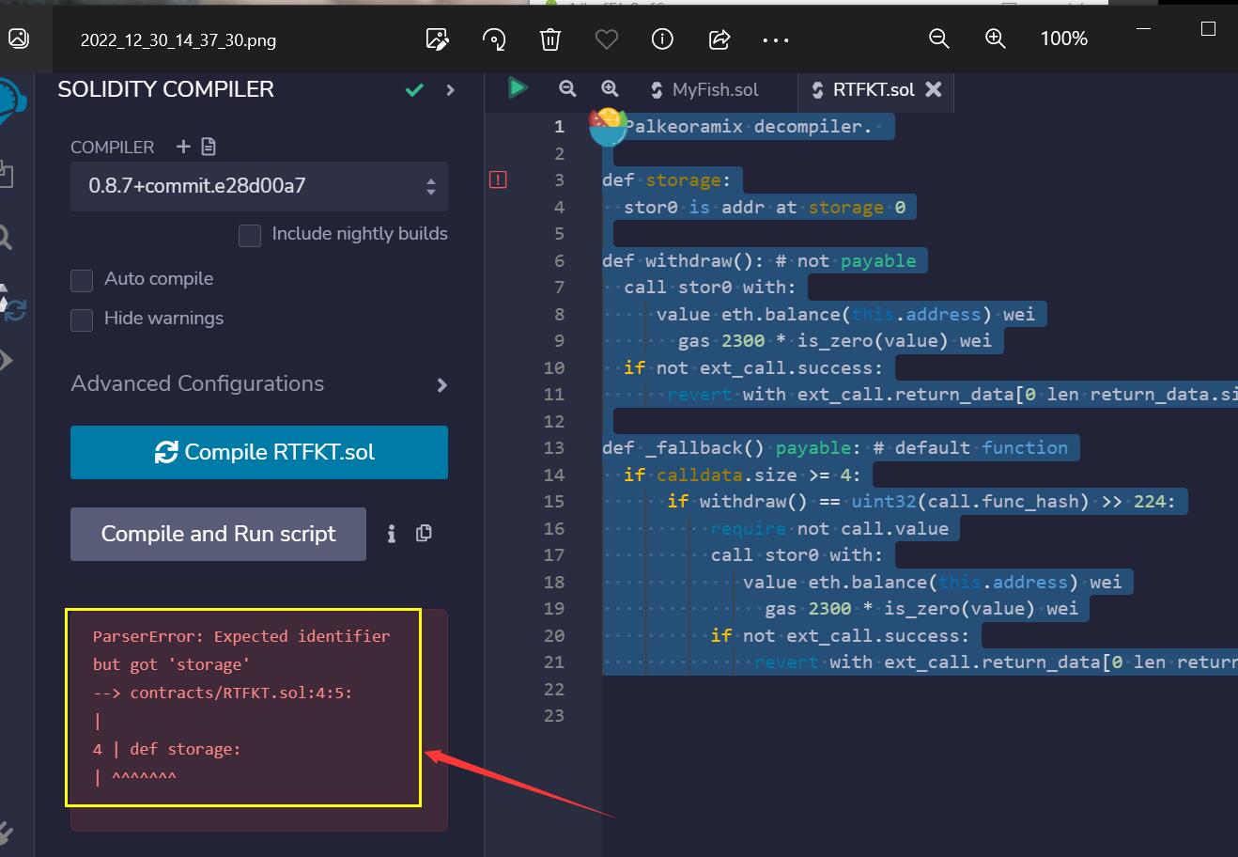Rotate the image using the rotate icon
Viewport: 1238px width, 857px height.
click(493, 39)
